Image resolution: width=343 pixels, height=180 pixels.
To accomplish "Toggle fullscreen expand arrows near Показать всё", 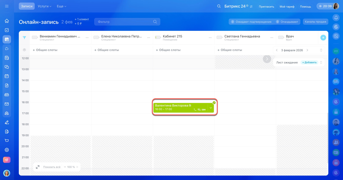I will point(38,167).
